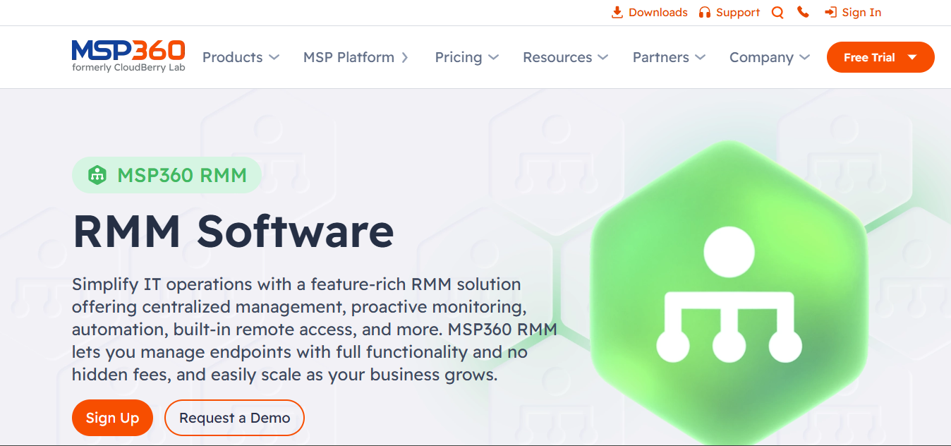951x446 pixels.
Task: Click the Sign In link
Action: 861,12
